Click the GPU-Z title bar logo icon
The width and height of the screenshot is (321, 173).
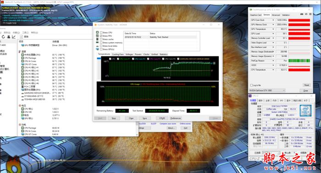pyautogui.click(x=251, y=10)
